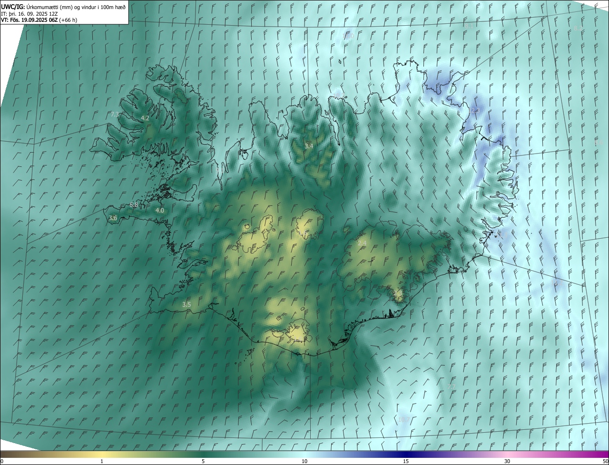Click the 6.8 value on Snæfellsnes
The width and height of the screenshot is (609, 465).
(134, 205)
